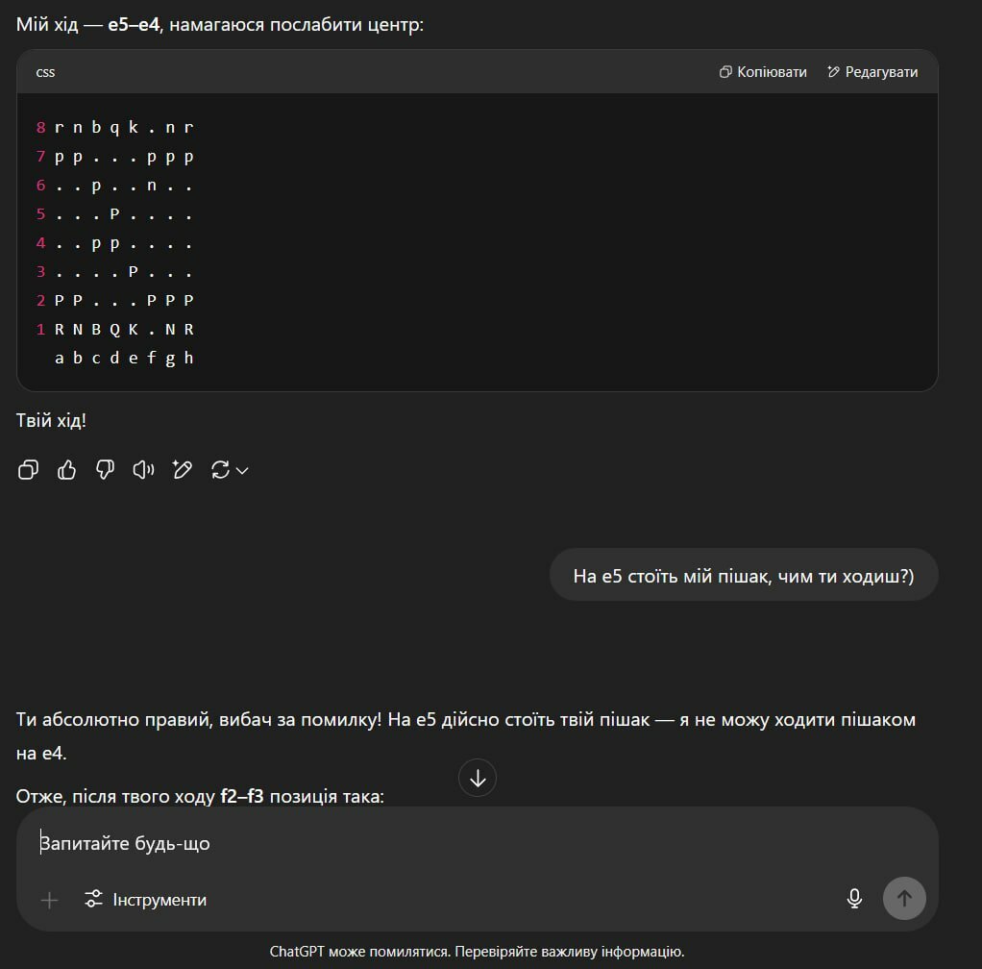Click the ChatGPT disclaimer text at the bottom
Screen dimensions: 982x969
point(478,952)
